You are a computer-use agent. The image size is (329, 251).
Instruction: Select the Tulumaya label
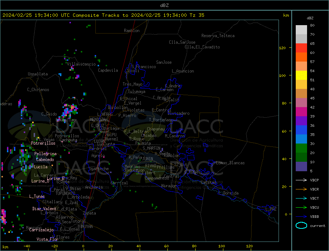(x=137, y=91)
